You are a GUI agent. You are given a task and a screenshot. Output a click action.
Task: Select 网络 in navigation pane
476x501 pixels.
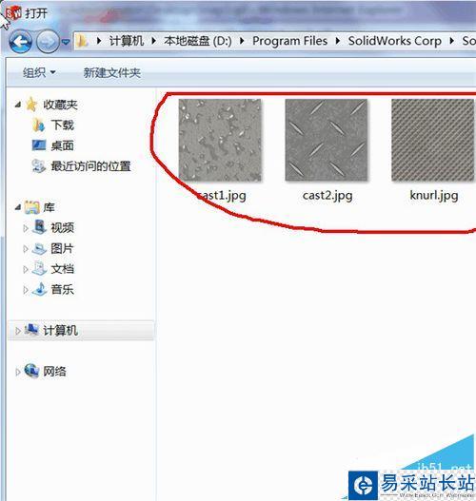coord(54,372)
